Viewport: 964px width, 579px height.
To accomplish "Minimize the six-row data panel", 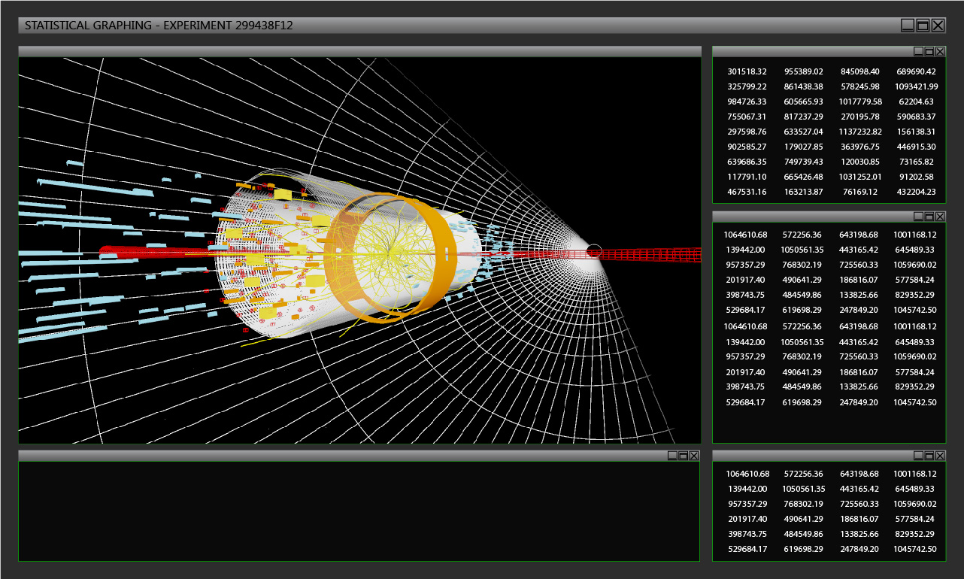I will [918, 456].
